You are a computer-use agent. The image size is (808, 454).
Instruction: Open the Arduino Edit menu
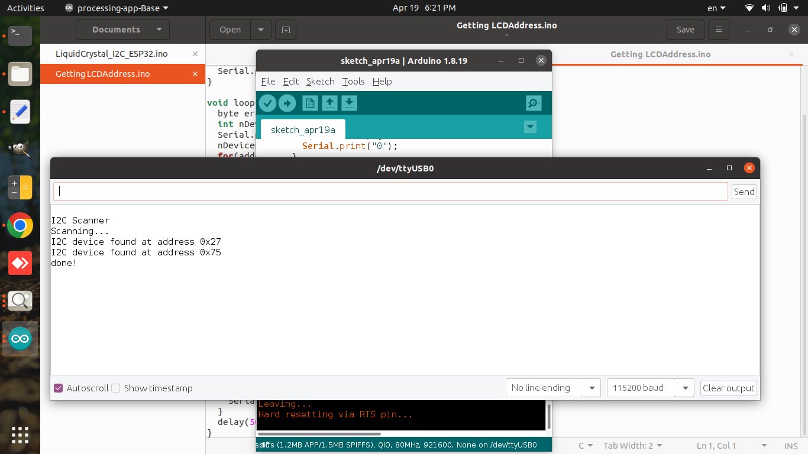290,82
